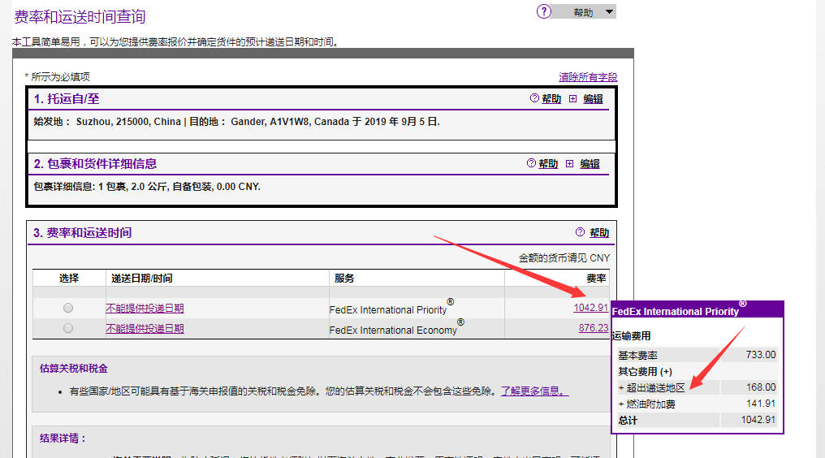Expand 包裹和货件详细信息 section with plus icon
The width and height of the screenshot is (825, 458).
pyautogui.click(x=569, y=163)
